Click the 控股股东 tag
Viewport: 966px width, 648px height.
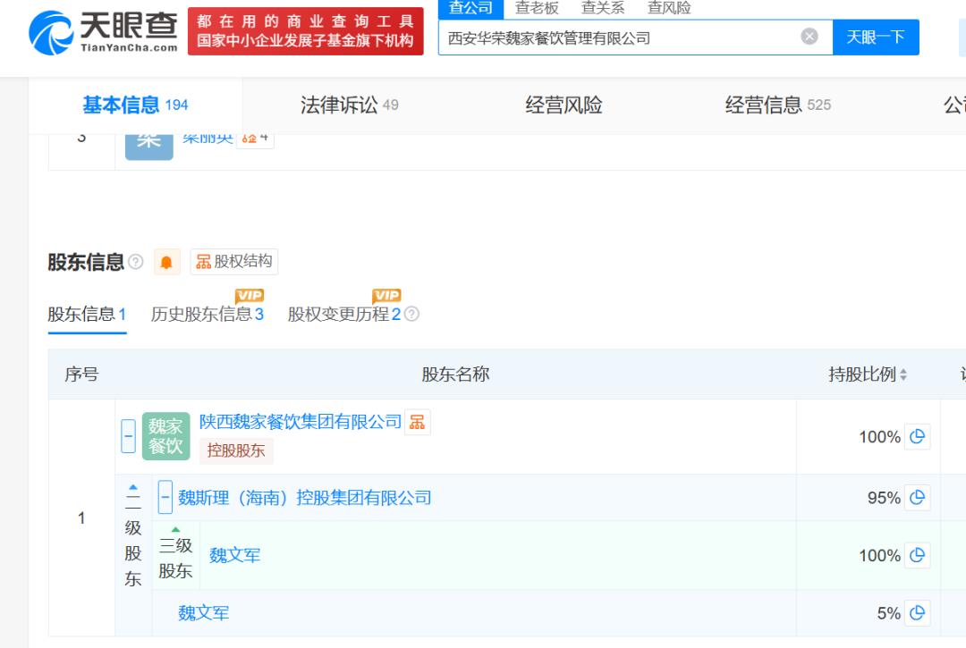pyautogui.click(x=236, y=450)
